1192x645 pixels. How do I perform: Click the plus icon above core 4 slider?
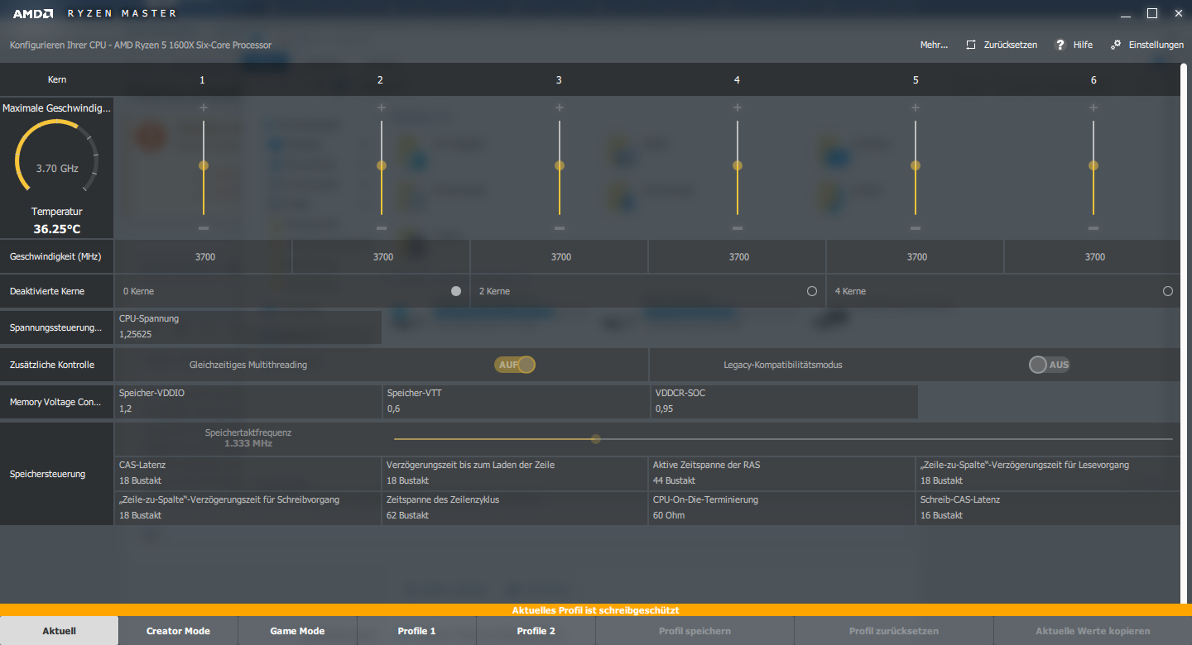point(738,107)
